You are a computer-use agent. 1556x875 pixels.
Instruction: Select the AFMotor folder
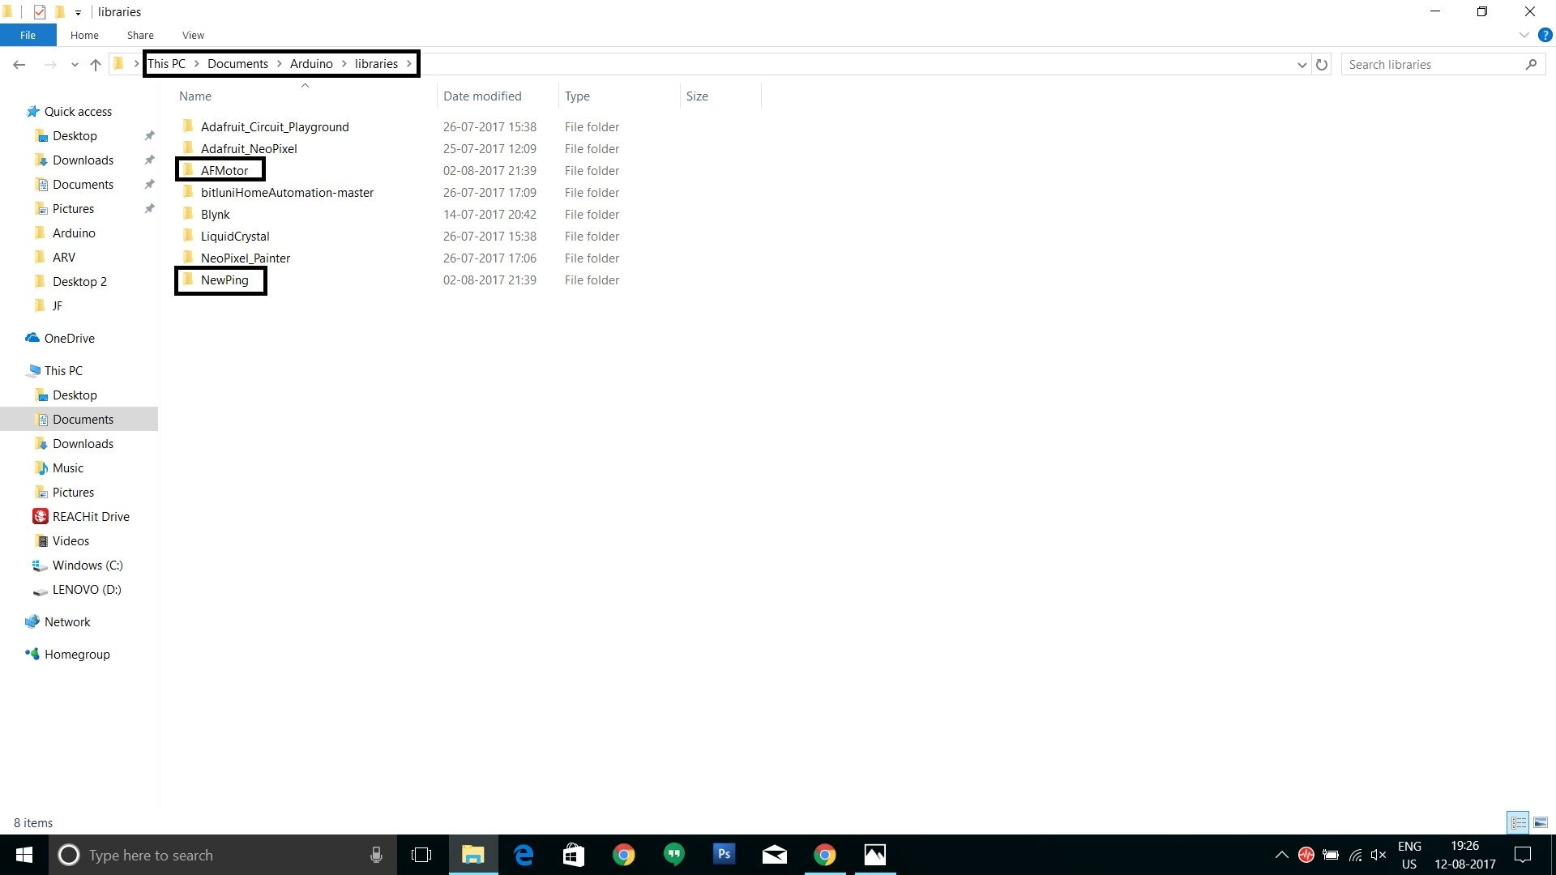pos(224,170)
